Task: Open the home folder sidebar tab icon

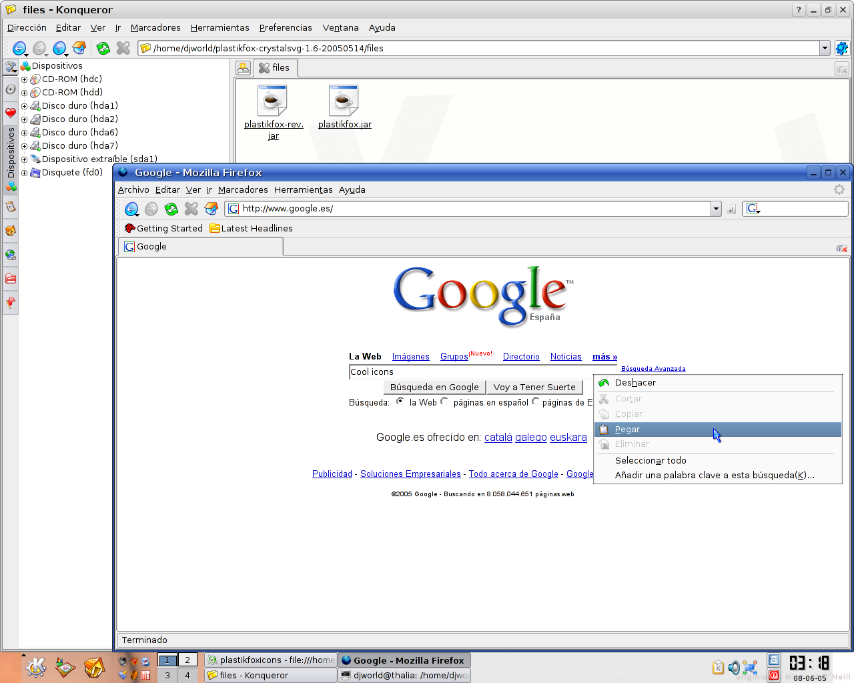Action: point(11,231)
